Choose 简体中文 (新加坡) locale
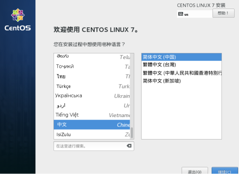This screenshot has width=239, height=174. (x=182, y=81)
